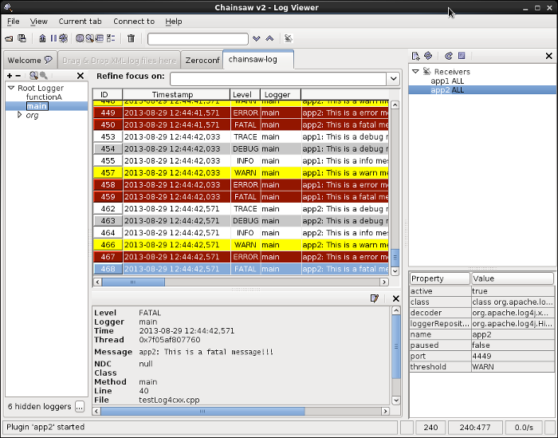
Task: Collapse the logger tree with minus icon
Action: (18, 76)
